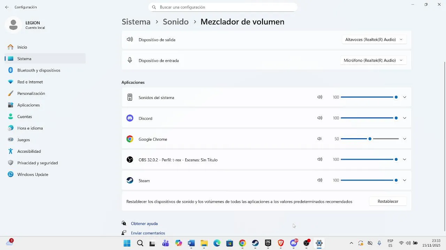Mute Google Chrome using its speaker icon
This screenshot has width=446, height=250.
tap(319, 139)
